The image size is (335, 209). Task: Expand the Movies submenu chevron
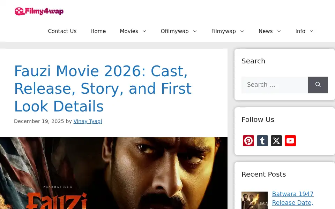[x=144, y=31]
